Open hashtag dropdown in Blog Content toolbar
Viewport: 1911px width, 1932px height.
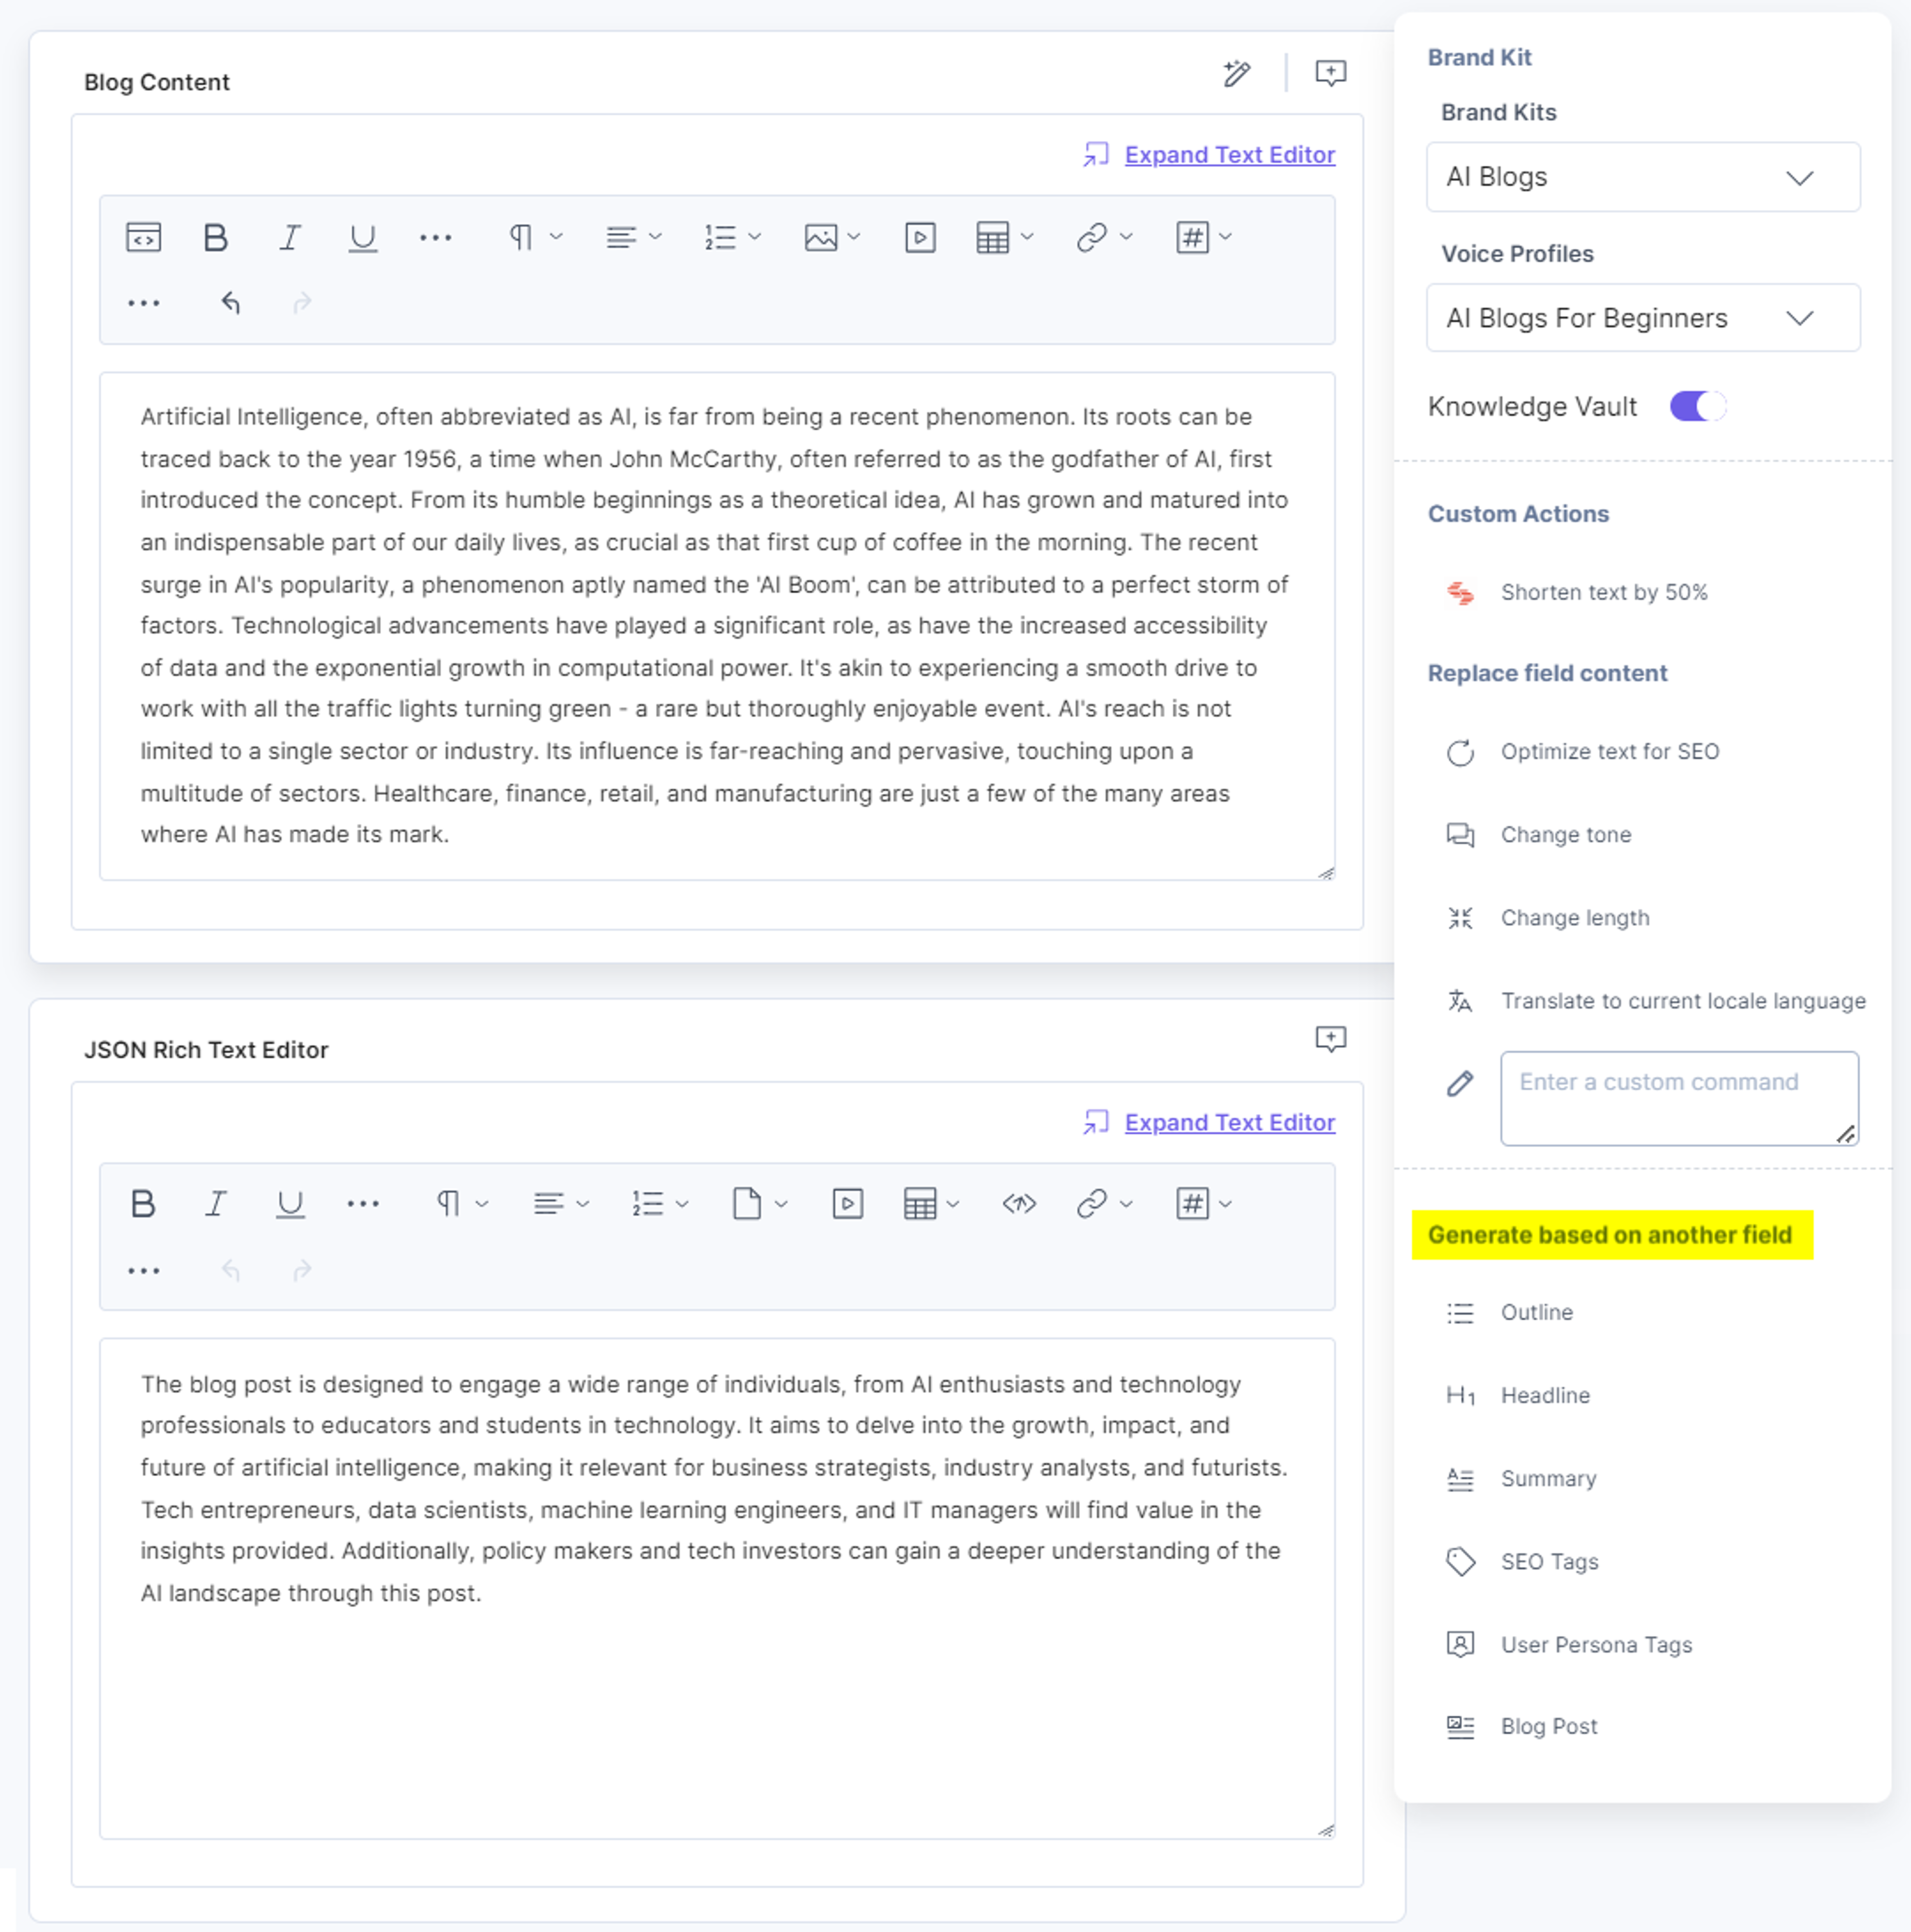(x=1204, y=238)
